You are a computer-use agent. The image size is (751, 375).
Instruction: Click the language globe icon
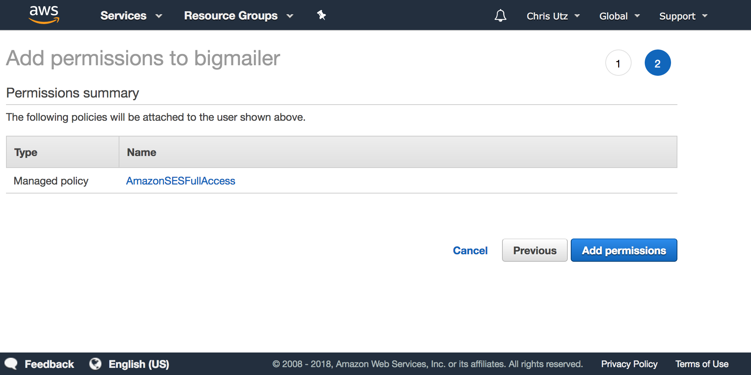pyautogui.click(x=95, y=364)
